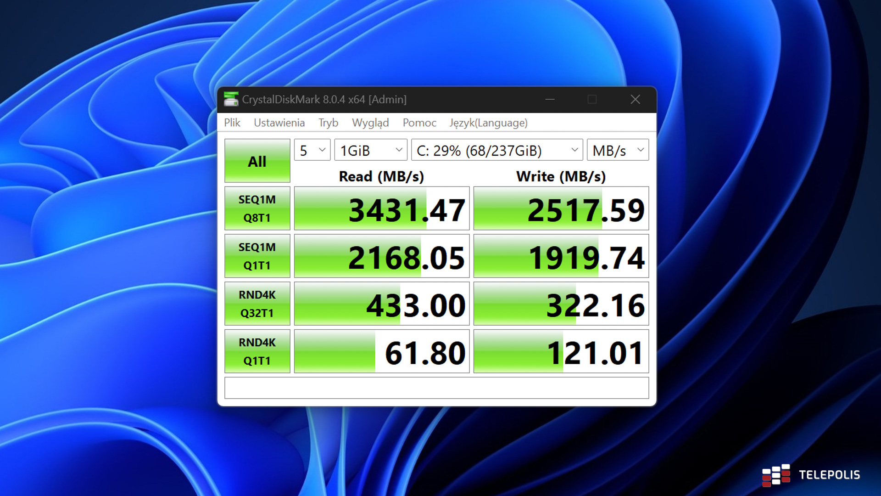Open the Język(Language) menu
Screen dimensions: 881x496
click(488, 123)
